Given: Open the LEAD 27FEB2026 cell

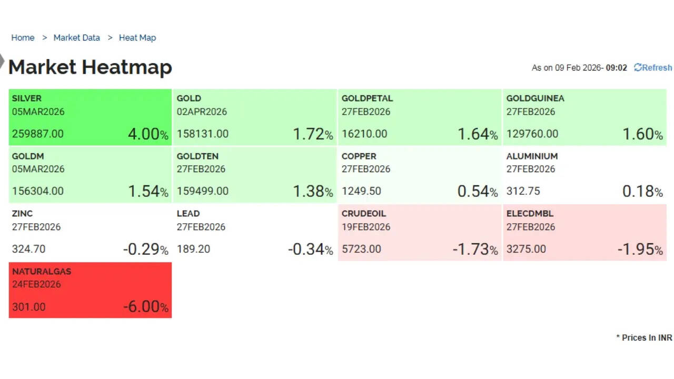Looking at the screenshot, I should (255, 232).
